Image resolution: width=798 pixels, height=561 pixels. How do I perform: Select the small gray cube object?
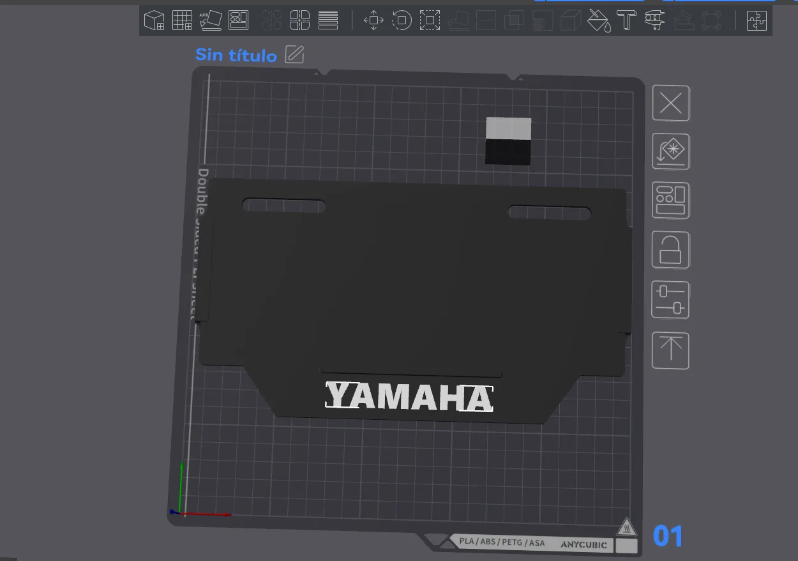coord(508,141)
